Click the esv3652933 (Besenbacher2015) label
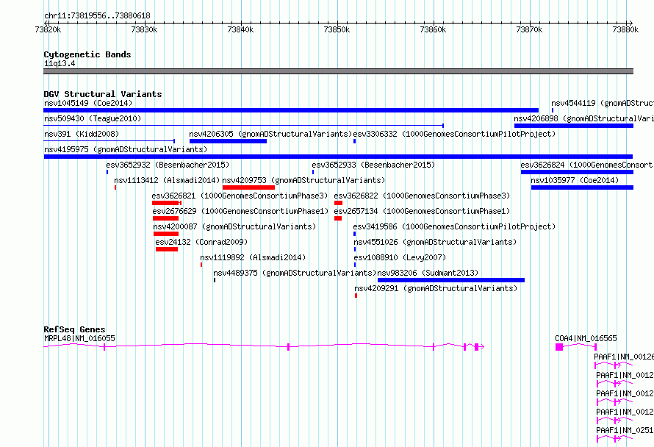The image size is (654, 447). (373, 165)
